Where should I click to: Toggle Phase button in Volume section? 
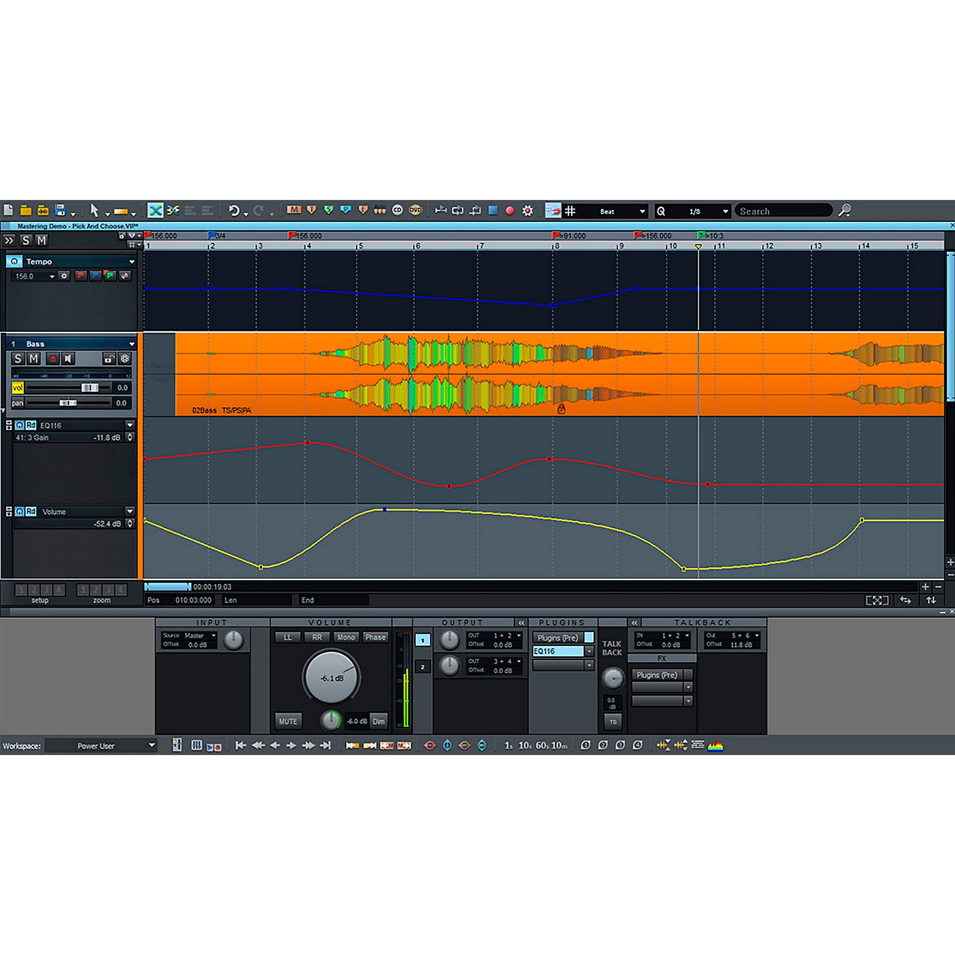[375, 637]
